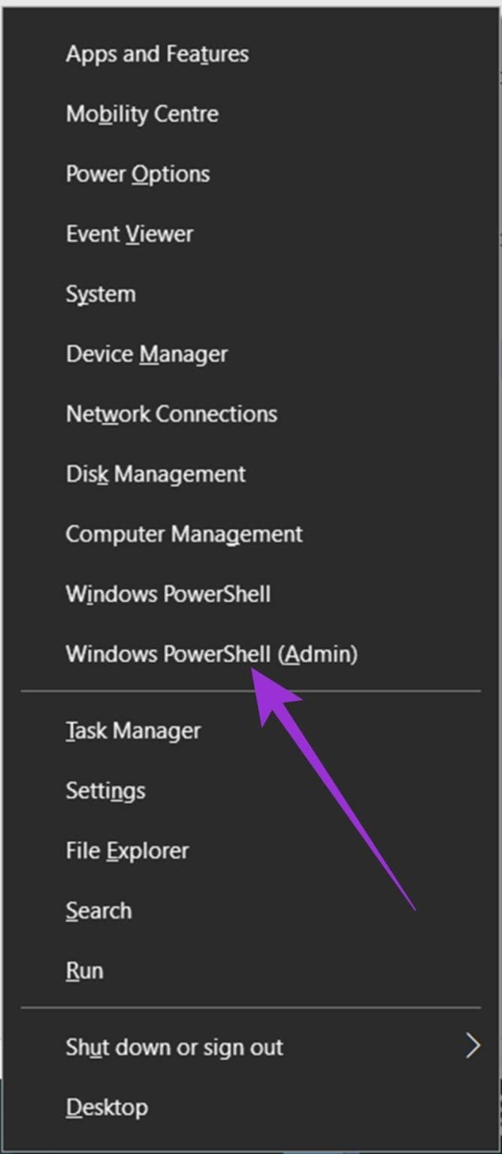This screenshot has height=1154, width=502.
Task: Open Event Viewer
Action: pos(130,234)
